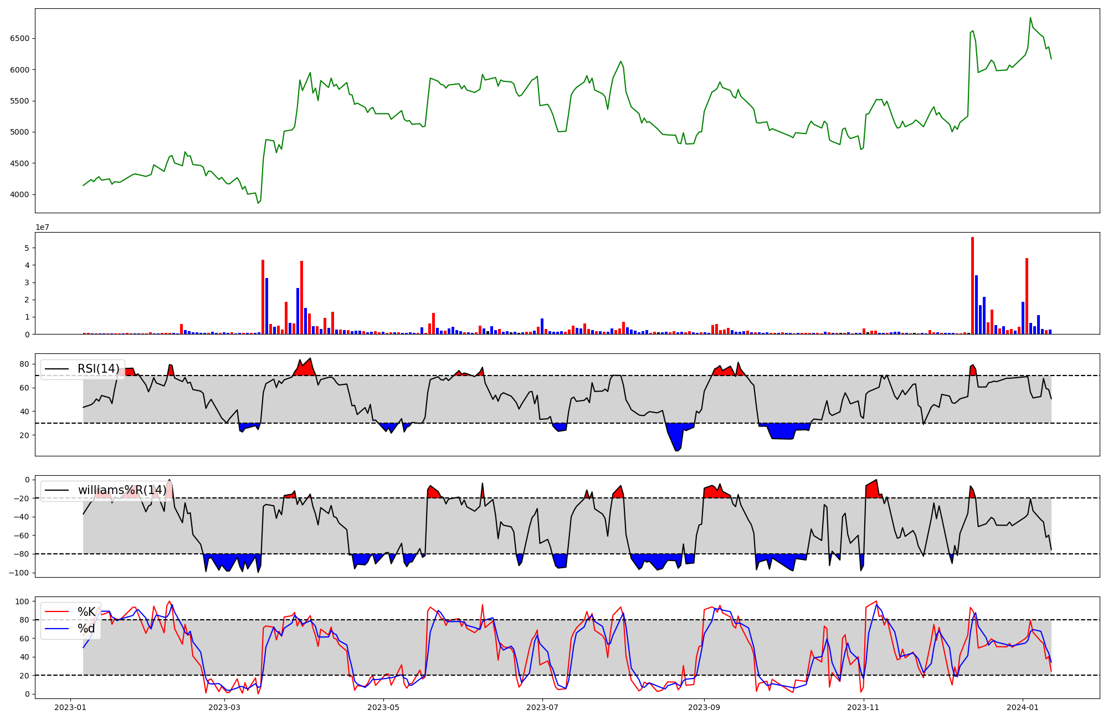Click the 2024-01 date tick label
1108x720 pixels.
pyautogui.click(x=1022, y=707)
